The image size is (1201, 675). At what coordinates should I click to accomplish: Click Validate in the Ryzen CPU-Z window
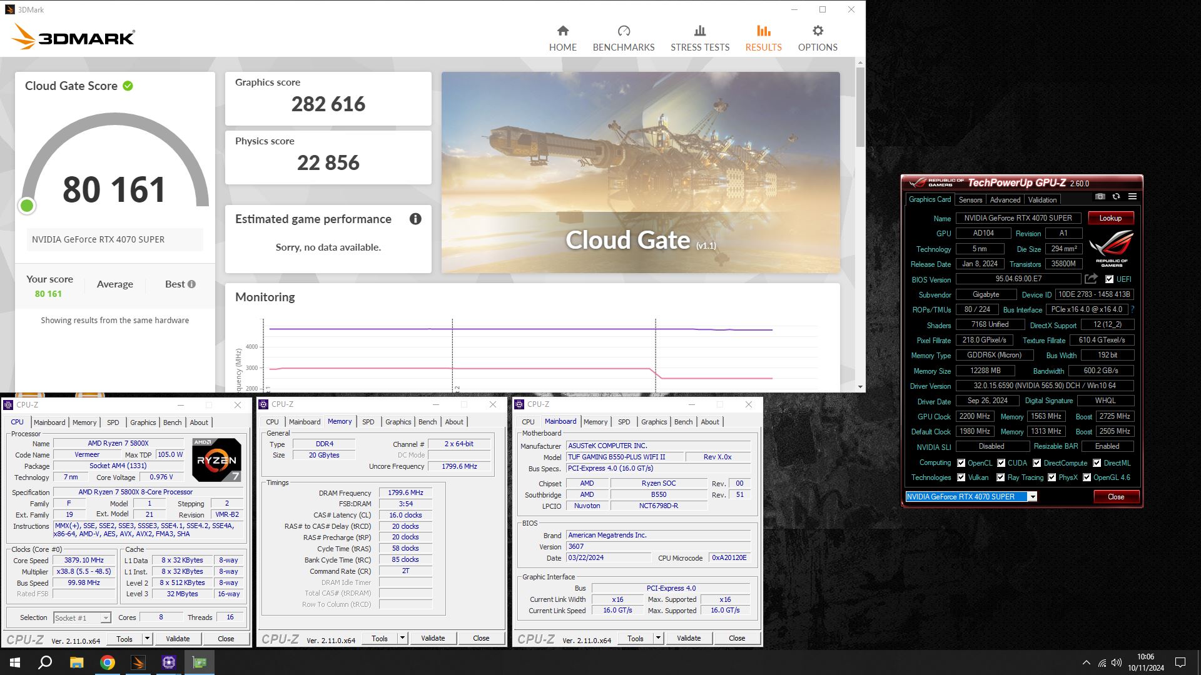pyautogui.click(x=178, y=639)
